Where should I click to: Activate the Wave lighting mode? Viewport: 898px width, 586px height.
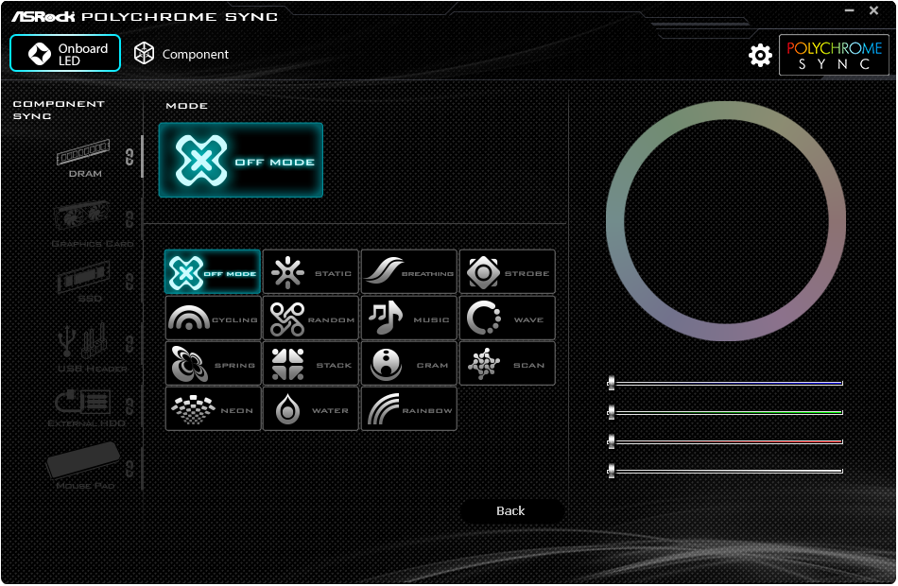click(x=508, y=318)
